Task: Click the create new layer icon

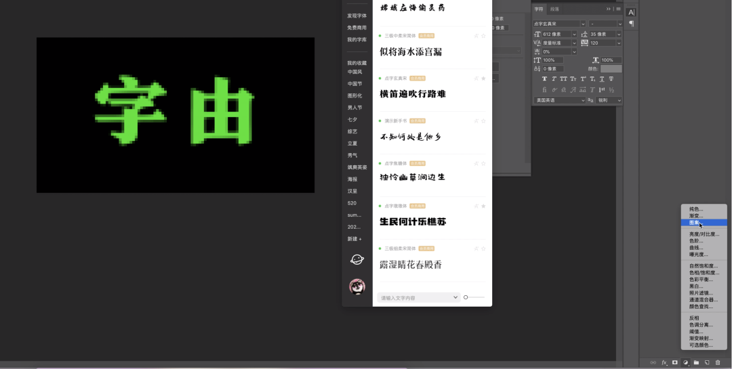Action: (707, 363)
